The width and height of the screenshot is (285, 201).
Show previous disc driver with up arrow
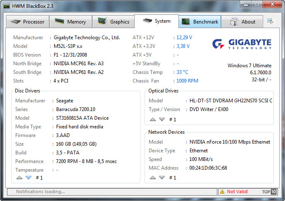[19, 177]
